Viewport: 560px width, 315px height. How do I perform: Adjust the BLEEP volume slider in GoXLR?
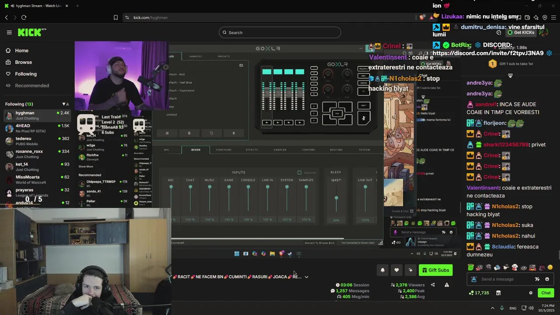336,198
